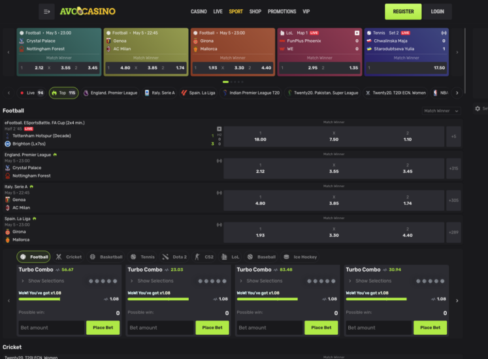Place Bet on 83.48 Turbo Combo
This screenshot has width=488, height=359.
[321, 328]
